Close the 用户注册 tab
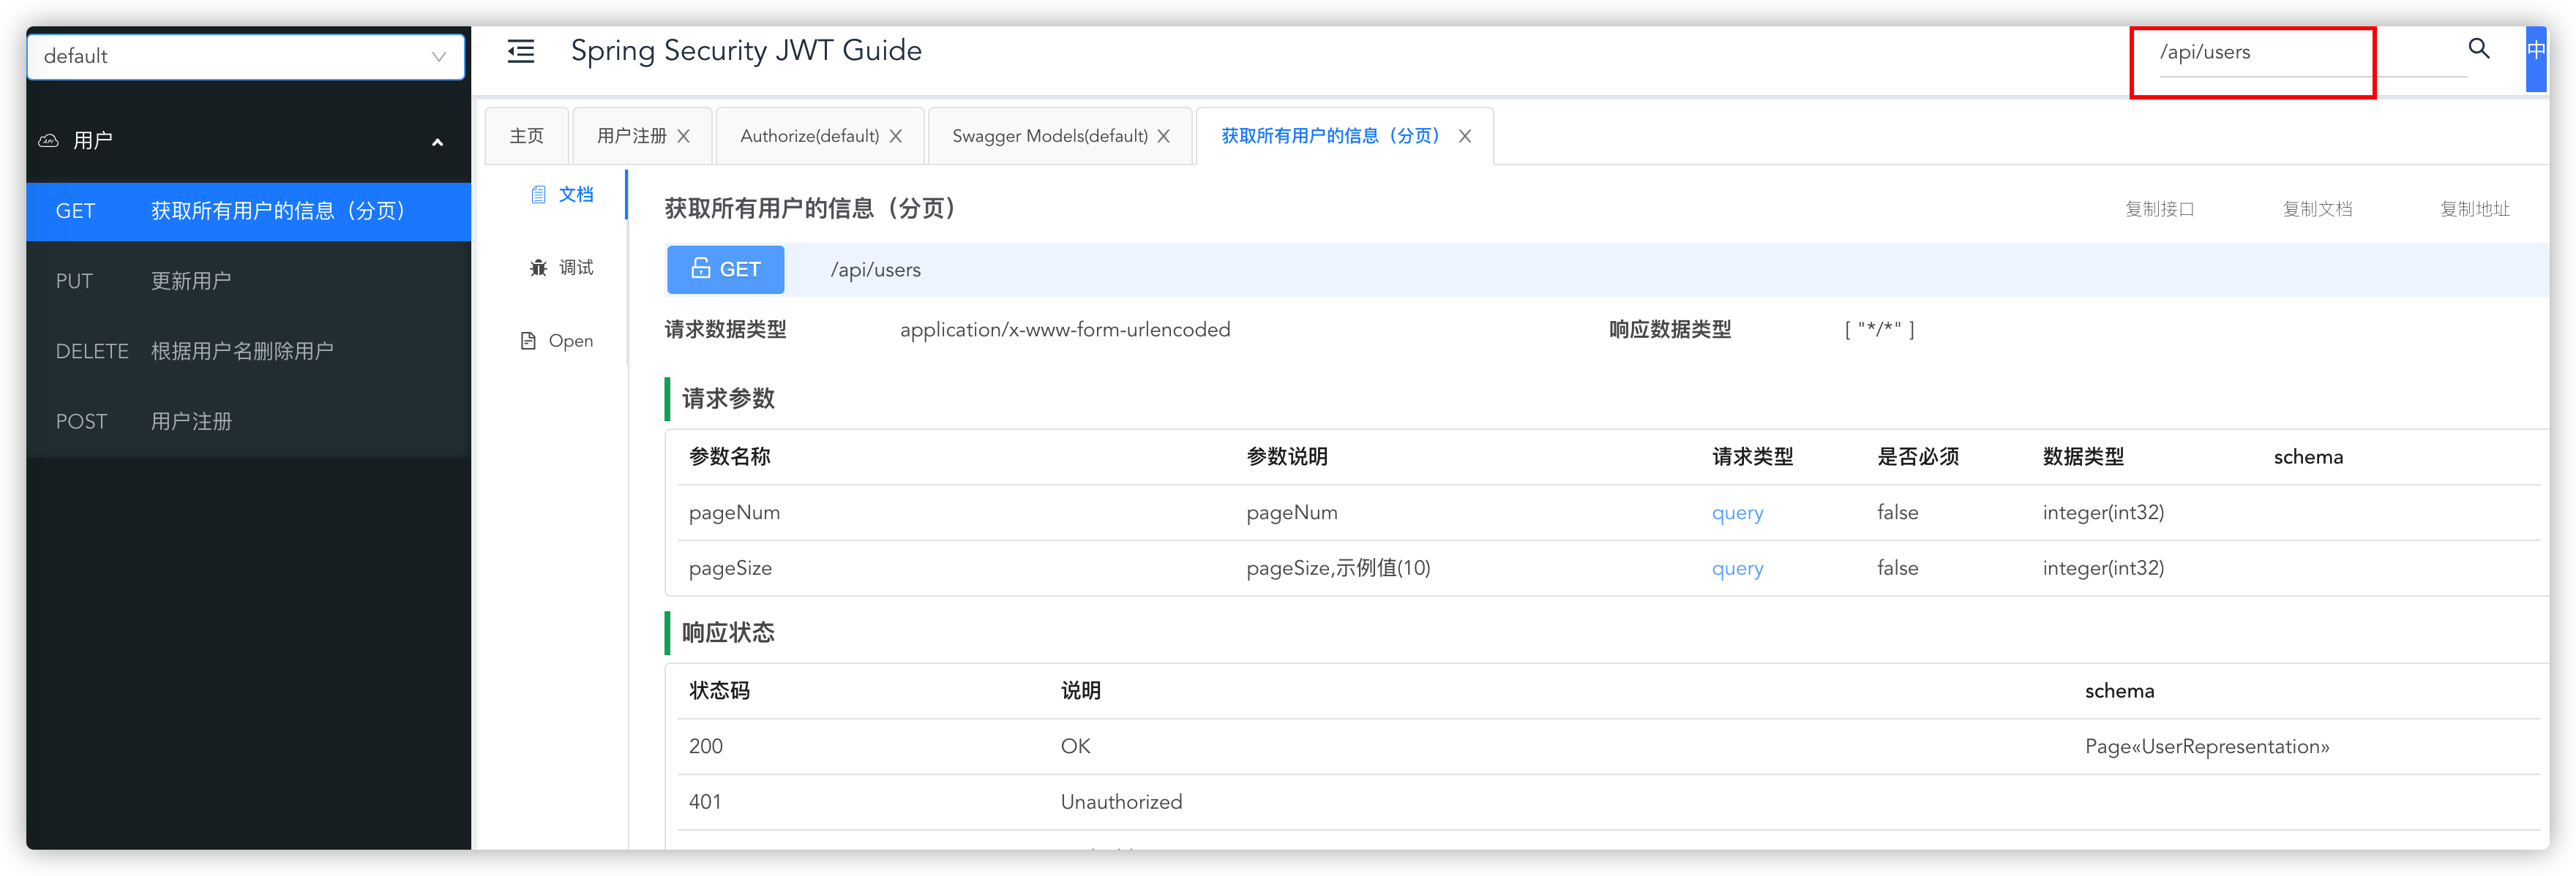This screenshot has width=2576, height=876. click(x=684, y=137)
